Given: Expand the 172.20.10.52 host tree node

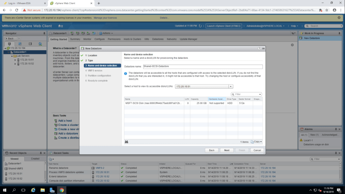Looking at the screenshot, I should point(15,64).
